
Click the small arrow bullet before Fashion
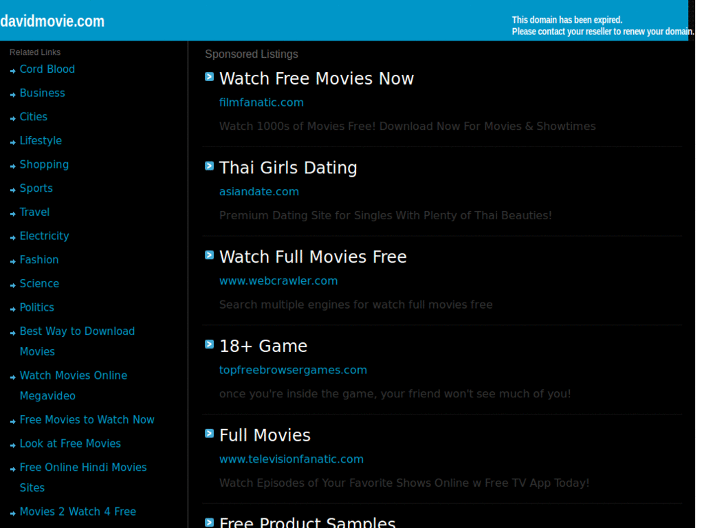[12, 261]
